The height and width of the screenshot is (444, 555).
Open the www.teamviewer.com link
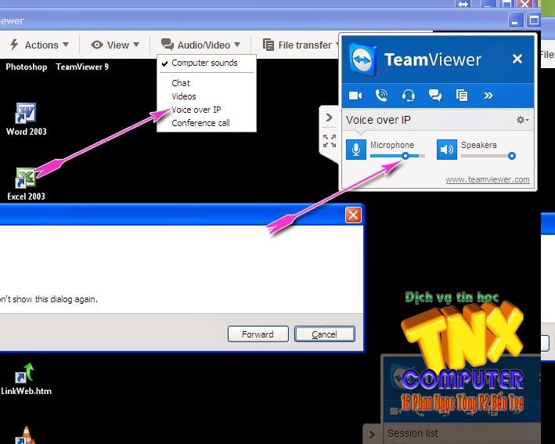click(488, 179)
